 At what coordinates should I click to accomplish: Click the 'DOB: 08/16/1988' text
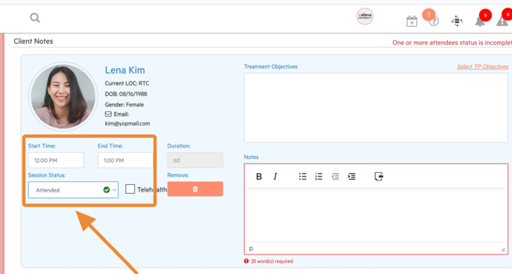[126, 94]
